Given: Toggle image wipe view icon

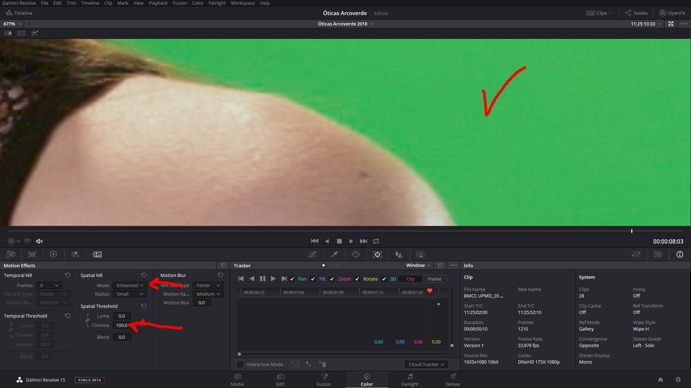Looking at the screenshot, I should pyautogui.click(x=8, y=33).
